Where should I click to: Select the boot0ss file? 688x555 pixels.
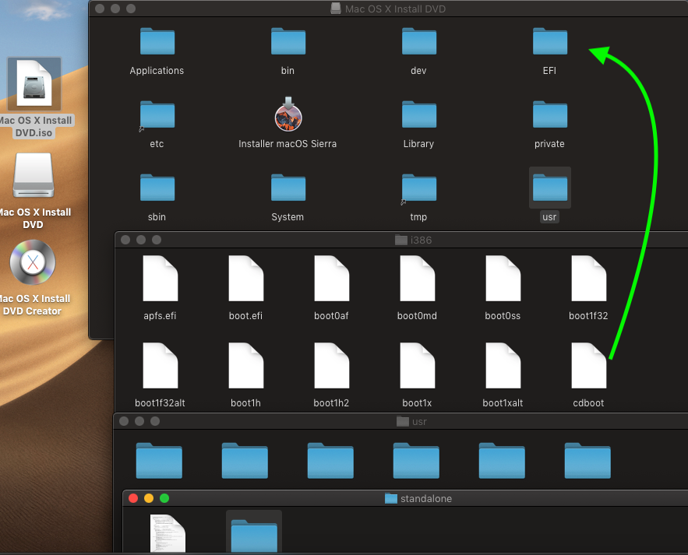tap(503, 279)
